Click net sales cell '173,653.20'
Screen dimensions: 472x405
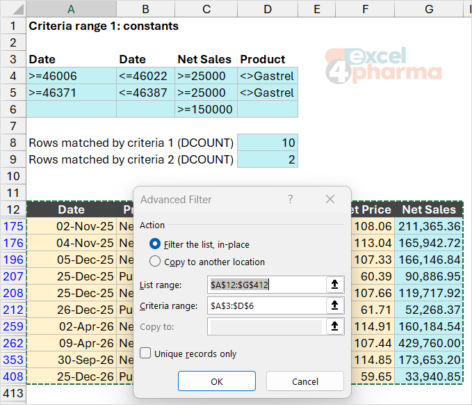[429, 360]
